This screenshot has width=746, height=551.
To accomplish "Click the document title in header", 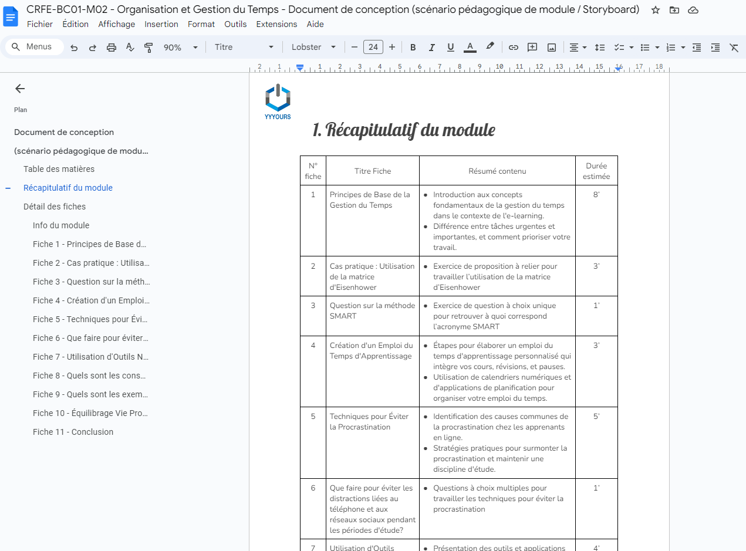I will pos(333,9).
